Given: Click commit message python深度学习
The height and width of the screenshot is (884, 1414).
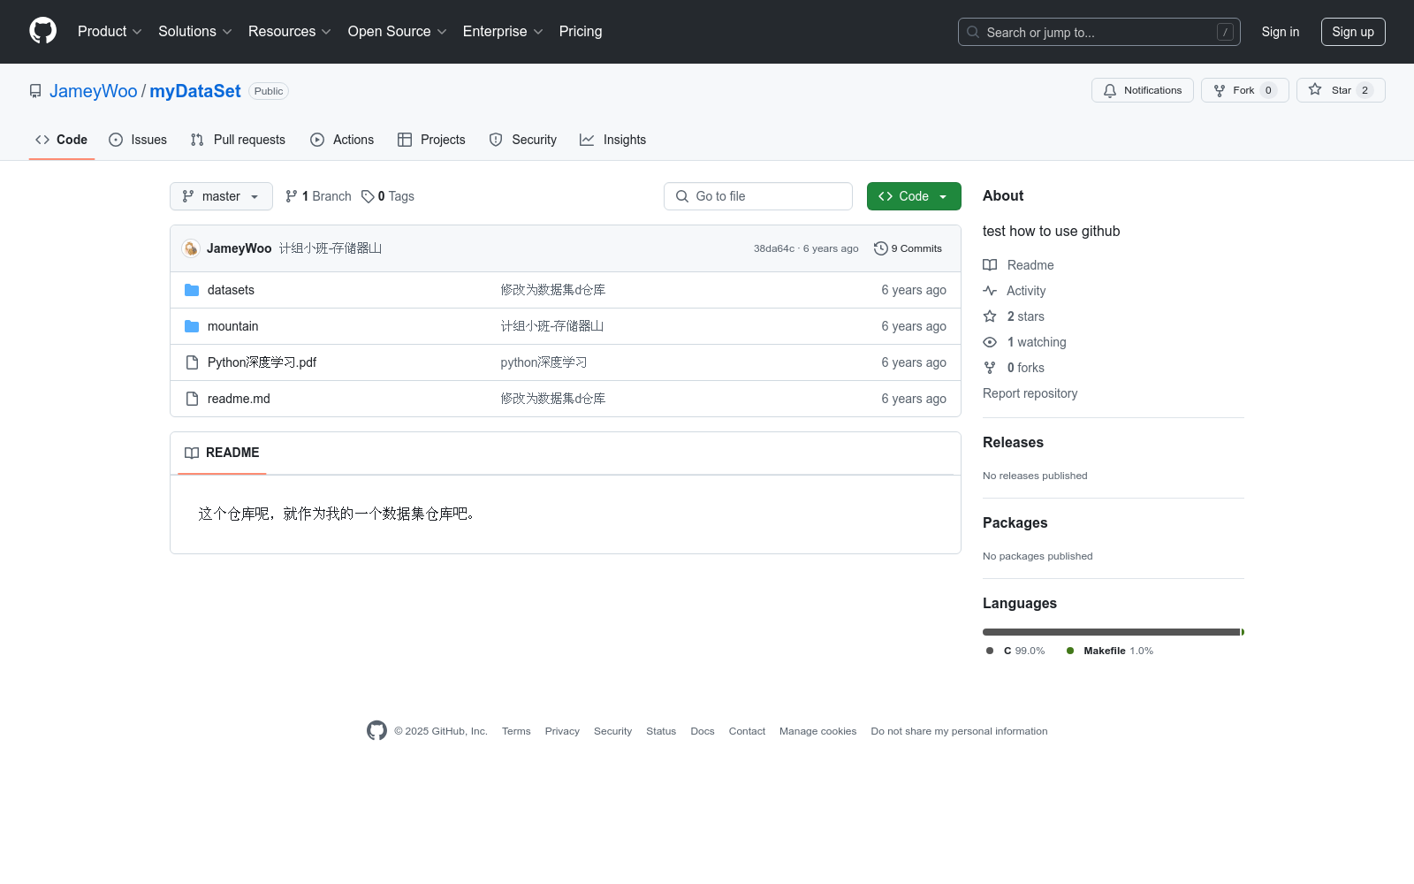Looking at the screenshot, I should (544, 362).
